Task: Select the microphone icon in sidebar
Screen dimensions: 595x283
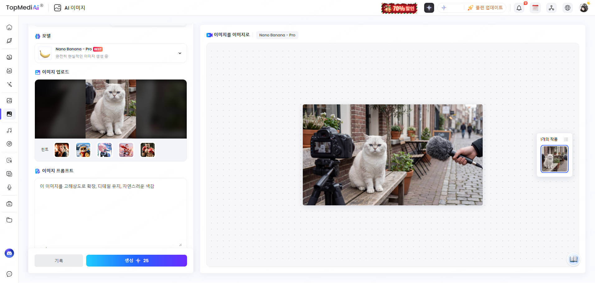Action: pyautogui.click(x=9, y=187)
